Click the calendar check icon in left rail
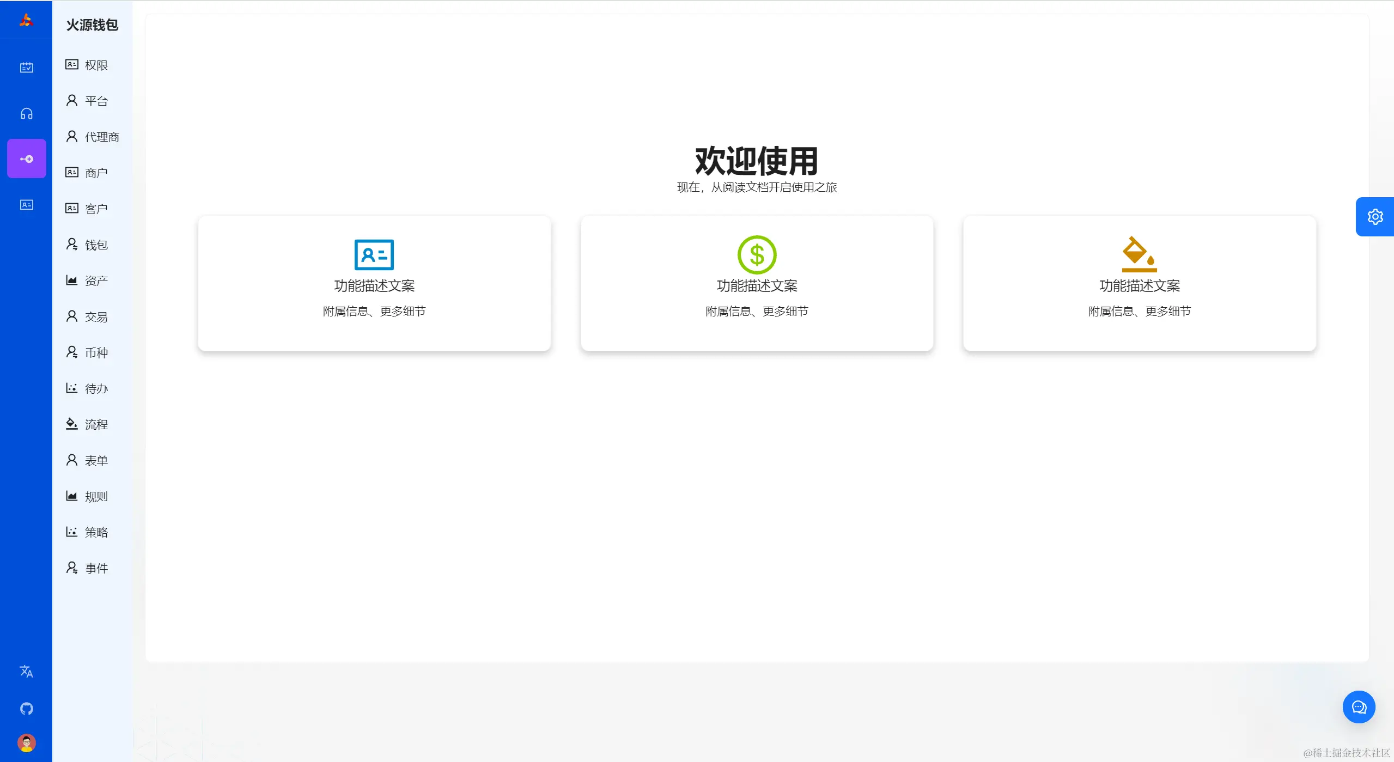The width and height of the screenshot is (1394, 762). tap(26, 68)
